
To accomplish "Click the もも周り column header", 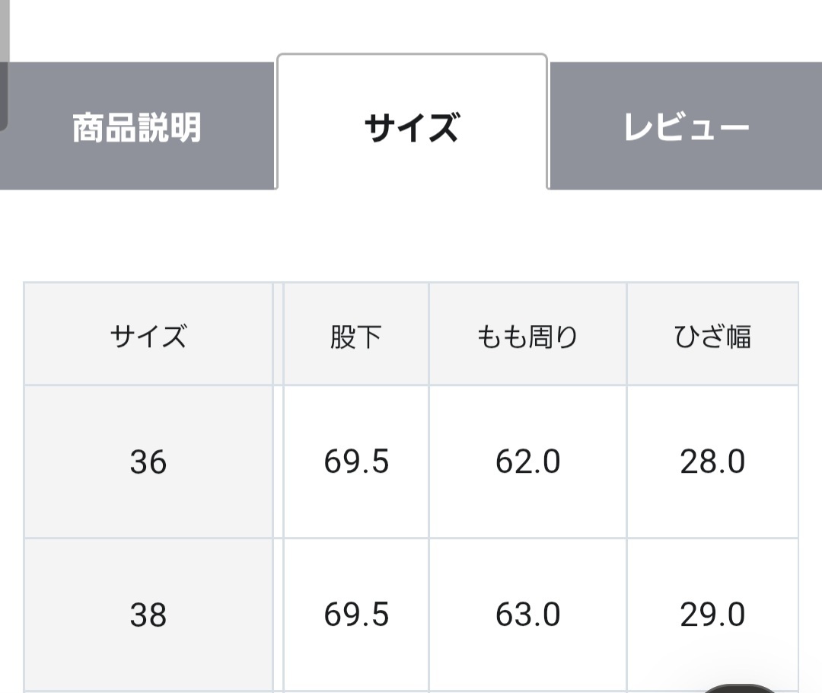I will 527,335.
